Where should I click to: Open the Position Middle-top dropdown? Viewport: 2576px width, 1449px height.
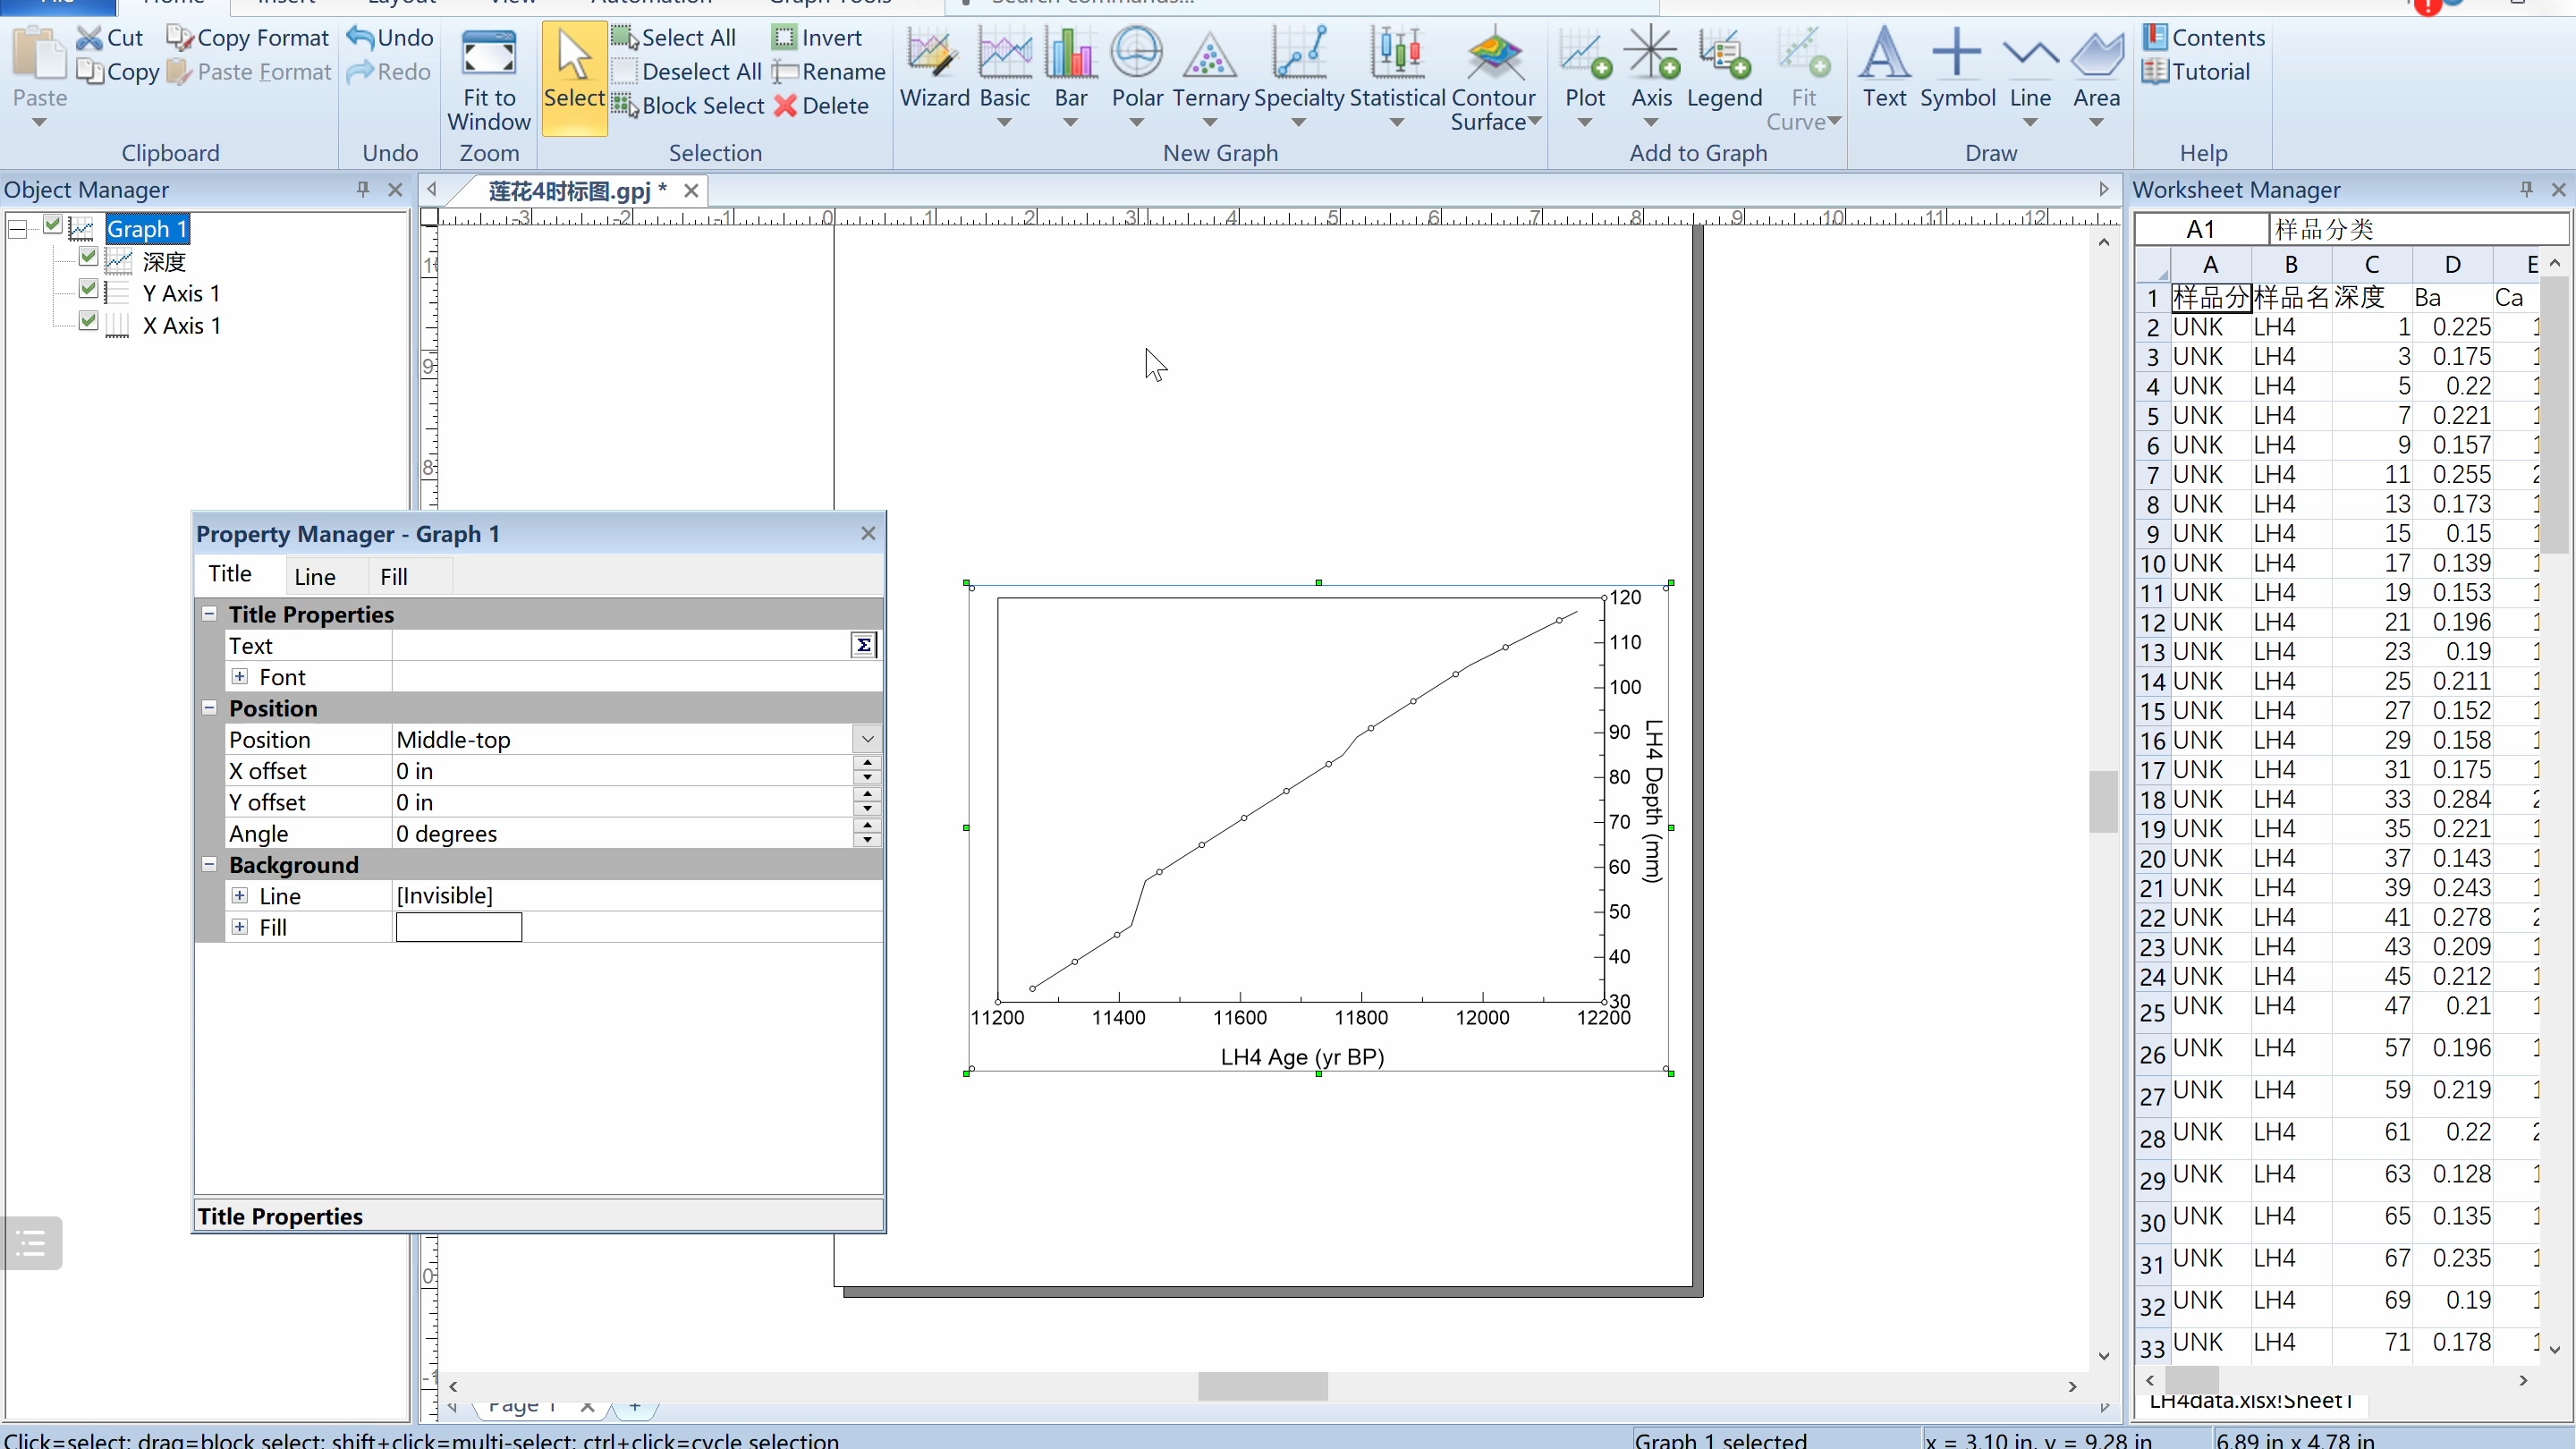pos(867,740)
